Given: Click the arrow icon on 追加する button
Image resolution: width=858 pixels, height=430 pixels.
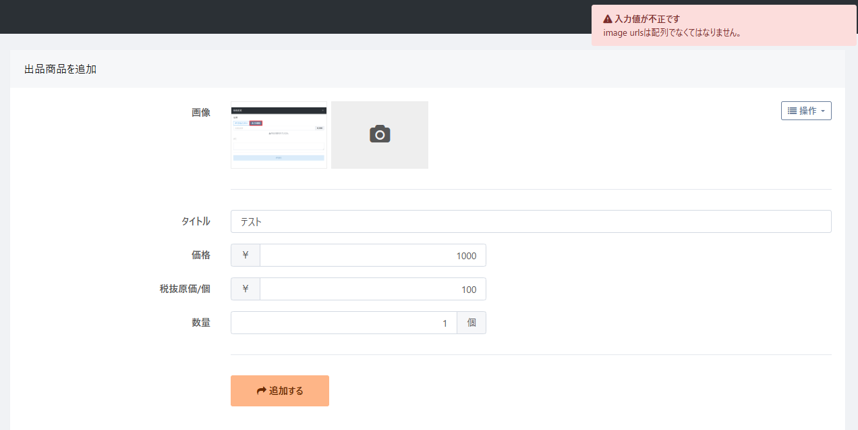Looking at the screenshot, I should click(262, 391).
